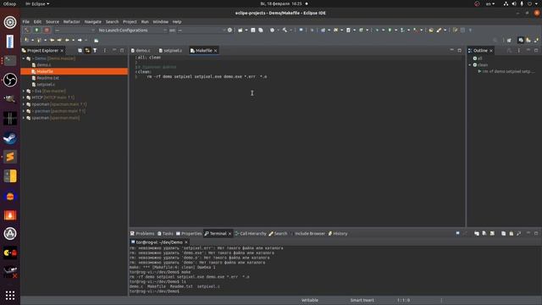The height and width of the screenshot is (305, 542).
Task: Collapse the Demo project tree
Action: (24, 58)
